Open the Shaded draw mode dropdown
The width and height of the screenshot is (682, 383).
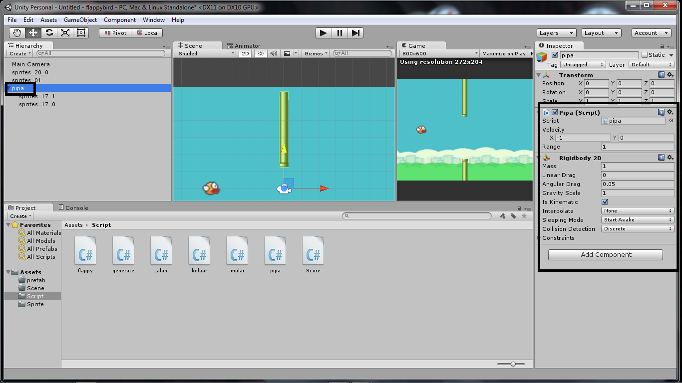(x=206, y=53)
